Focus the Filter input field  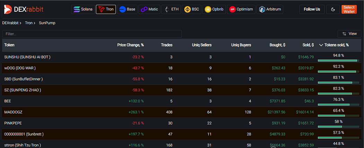92,34
